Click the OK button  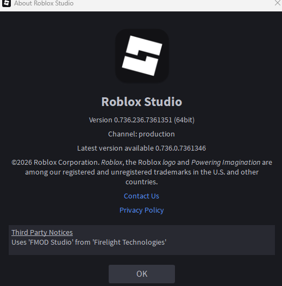[x=142, y=274]
